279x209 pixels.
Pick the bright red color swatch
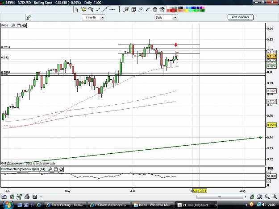coord(171,11)
